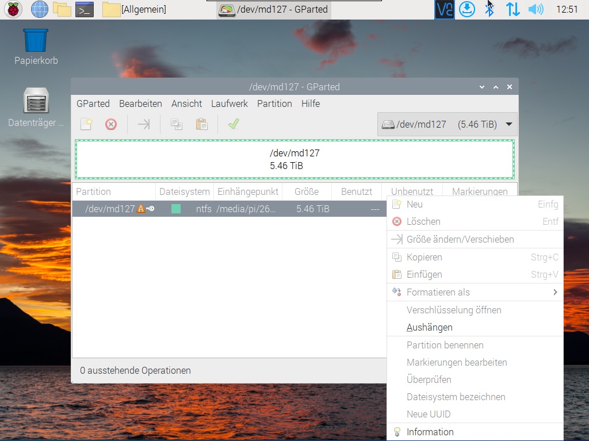The image size is (589, 441).
Task: Click the new partition toolbar icon
Action: pyautogui.click(x=86, y=124)
